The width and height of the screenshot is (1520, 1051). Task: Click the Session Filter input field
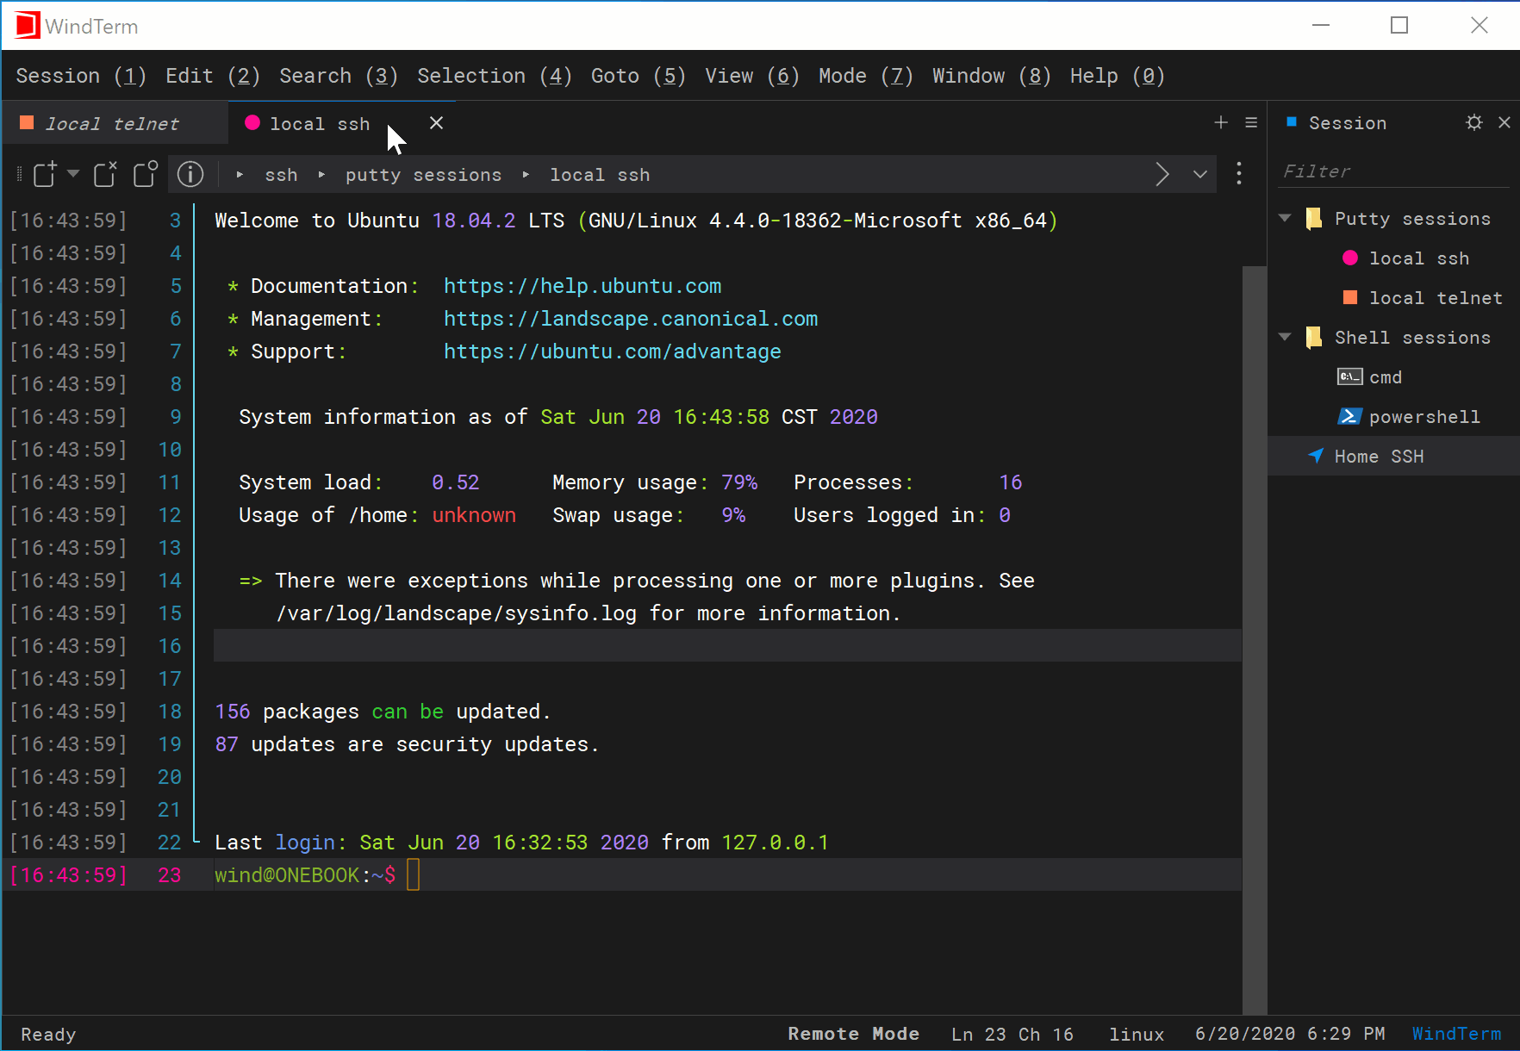(1394, 171)
